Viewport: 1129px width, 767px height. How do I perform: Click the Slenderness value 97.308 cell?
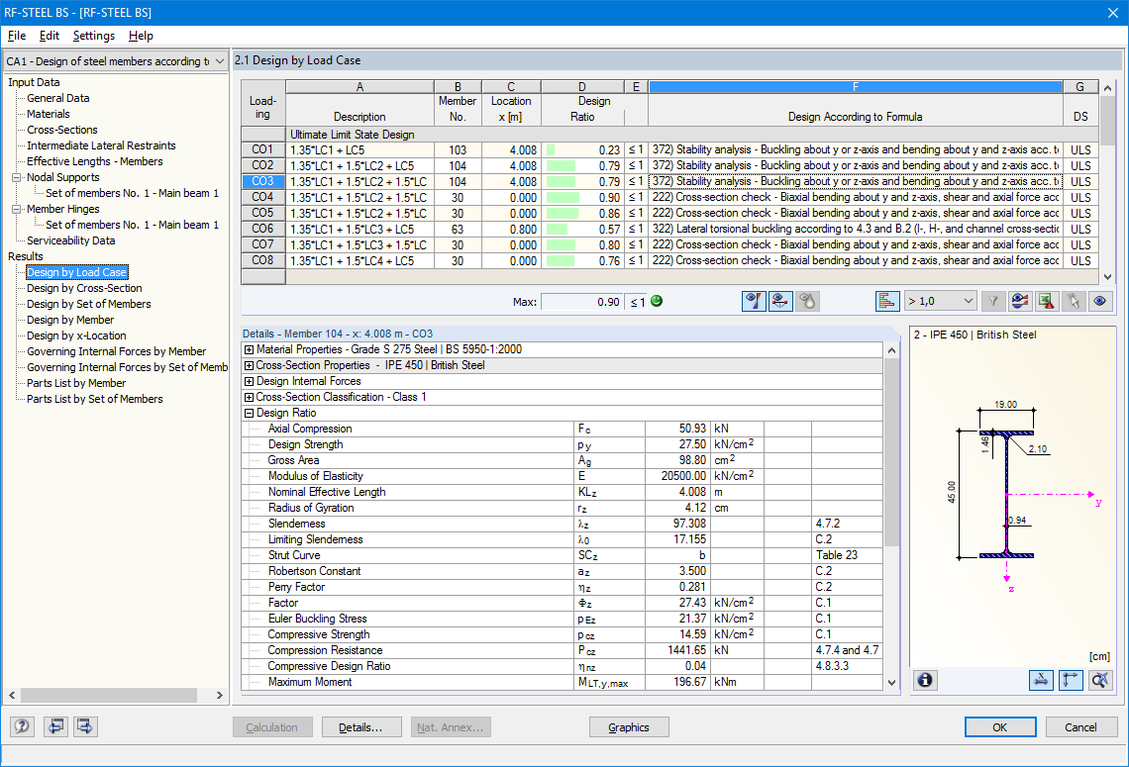[676, 524]
